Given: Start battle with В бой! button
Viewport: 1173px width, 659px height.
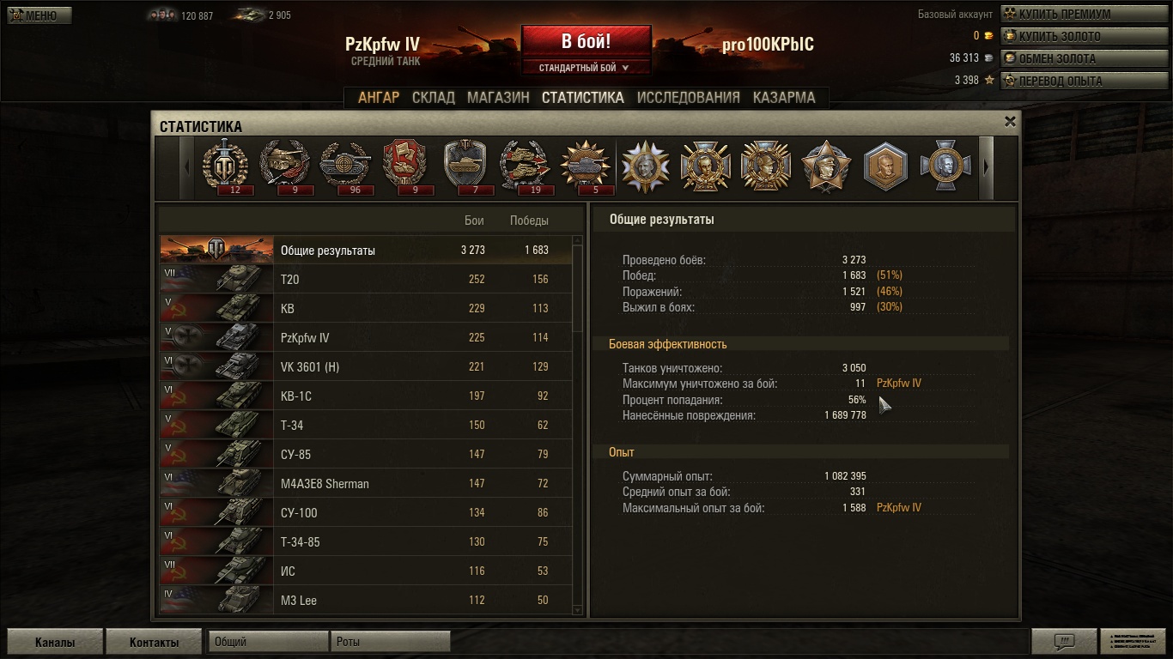Looking at the screenshot, I should pyautogui.click(x=586, y=41).
